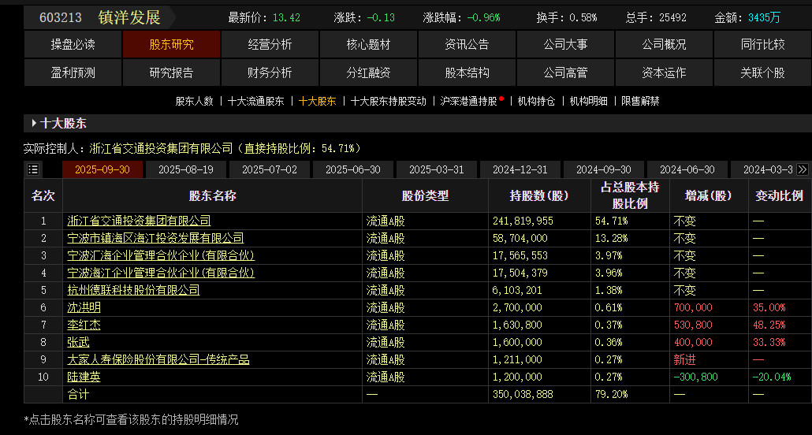Open shareholder 陆建英 details
Image resolution: width=812 pixels, height=435 pixels.
click(84, 377)
